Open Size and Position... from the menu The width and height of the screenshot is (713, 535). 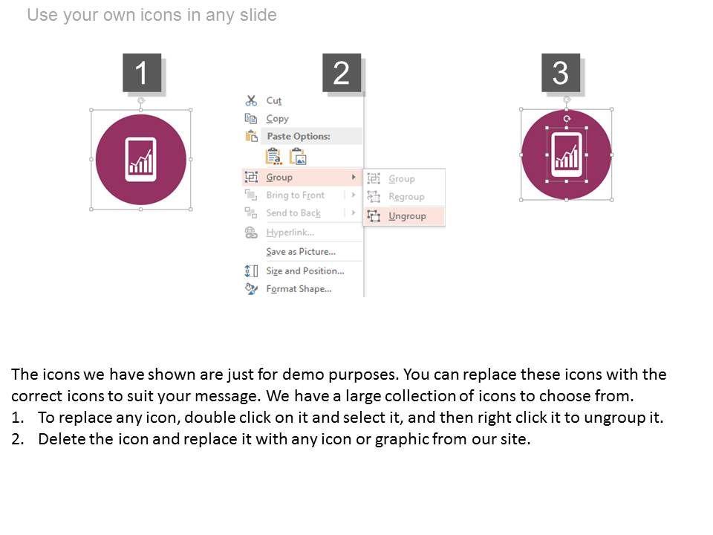tap(304, 270)
